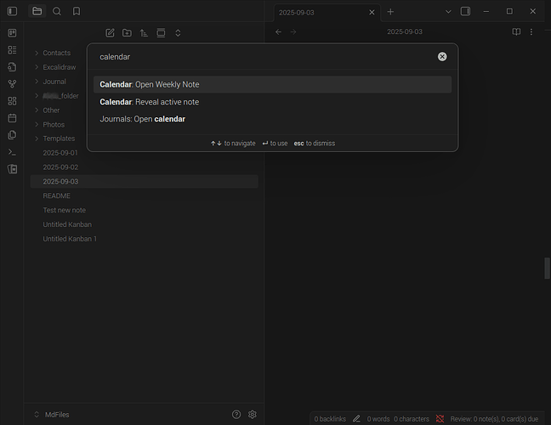Click the vertical scrollbar thumb in editor
Image resolution: width=551 pixels, height=425 pixels.
547,269
